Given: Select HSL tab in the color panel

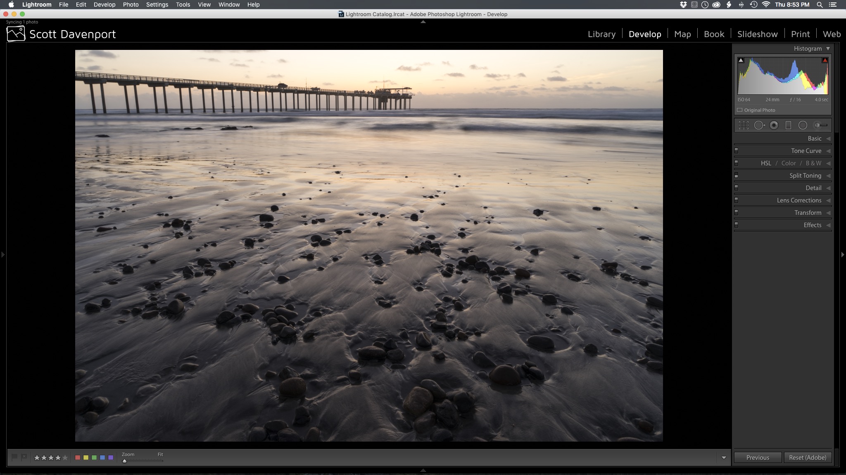Looking at the screenshot, I should pos(766,163).
